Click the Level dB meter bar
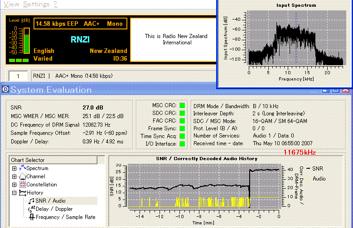The image size is (353, 228). click(x=27, y=41)
